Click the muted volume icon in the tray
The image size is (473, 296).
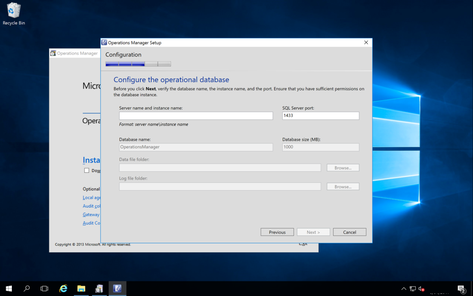[x=421, y=289]
